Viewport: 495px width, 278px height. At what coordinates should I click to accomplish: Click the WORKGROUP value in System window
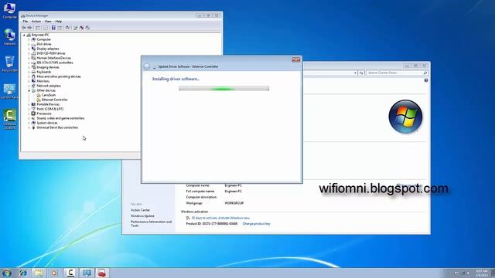(234, 203)
